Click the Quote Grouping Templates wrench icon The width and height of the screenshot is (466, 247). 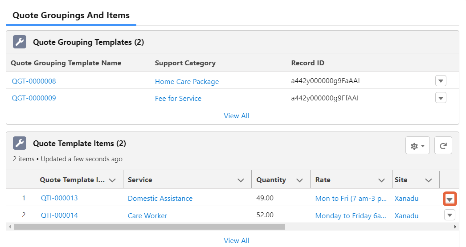(20, 42)
